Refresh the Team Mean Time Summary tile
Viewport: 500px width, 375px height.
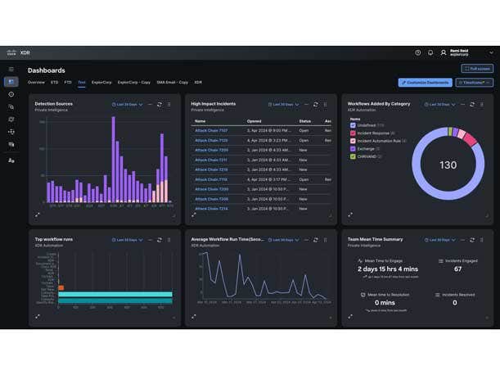(471, 240)
